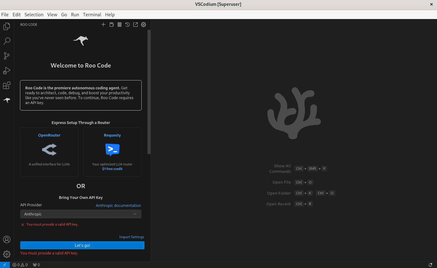
Task: Click the OpenRouter arrows logo
Action: pos(49,150)
